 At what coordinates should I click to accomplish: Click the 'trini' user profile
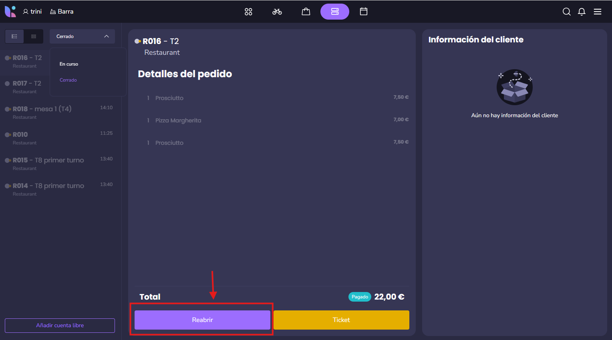pos(32,12)
